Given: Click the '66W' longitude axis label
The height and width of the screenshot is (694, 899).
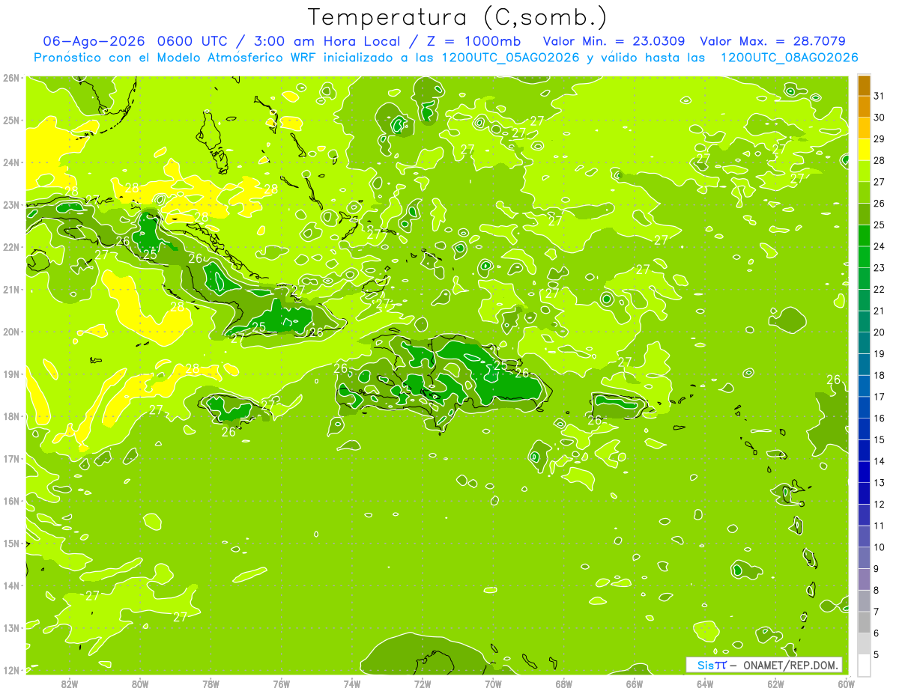Looking at the screenshot, I should click(635, 684).
